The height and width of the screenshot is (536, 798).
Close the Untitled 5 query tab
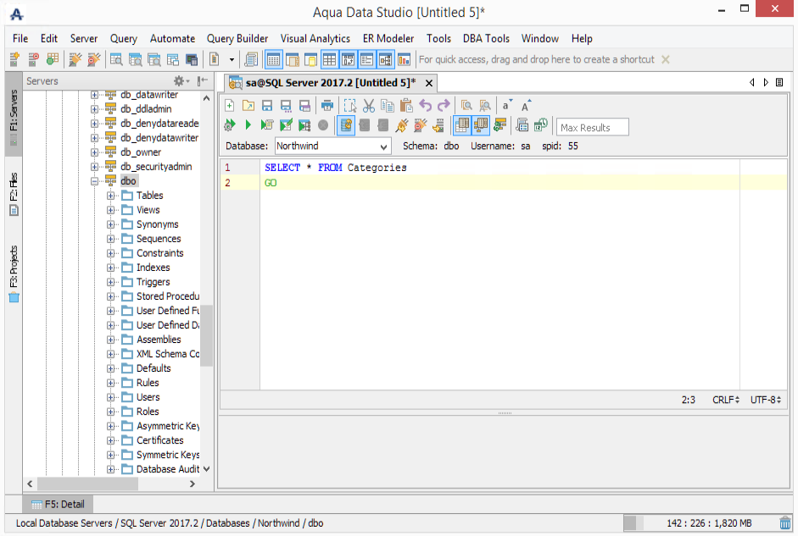coord(429,83)
